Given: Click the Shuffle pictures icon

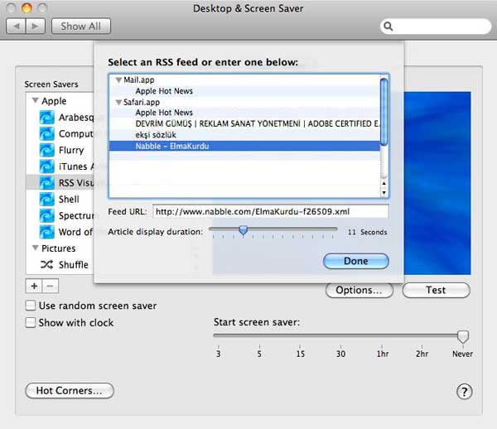Looking at the screenshot, I should [46, 264].
